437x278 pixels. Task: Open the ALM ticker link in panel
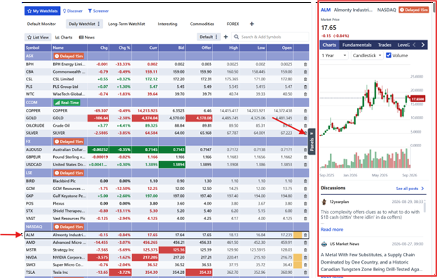(x=326, y=10)
